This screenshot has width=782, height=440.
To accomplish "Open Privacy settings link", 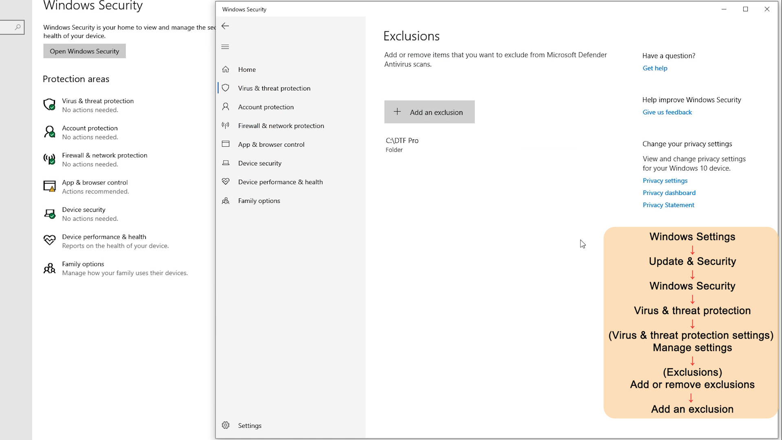I will (665, 180).
